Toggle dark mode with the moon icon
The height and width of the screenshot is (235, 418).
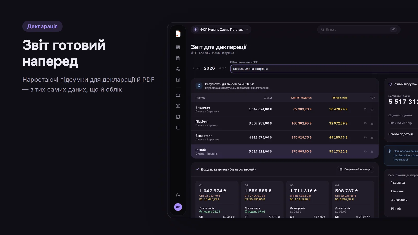point(178,195)
